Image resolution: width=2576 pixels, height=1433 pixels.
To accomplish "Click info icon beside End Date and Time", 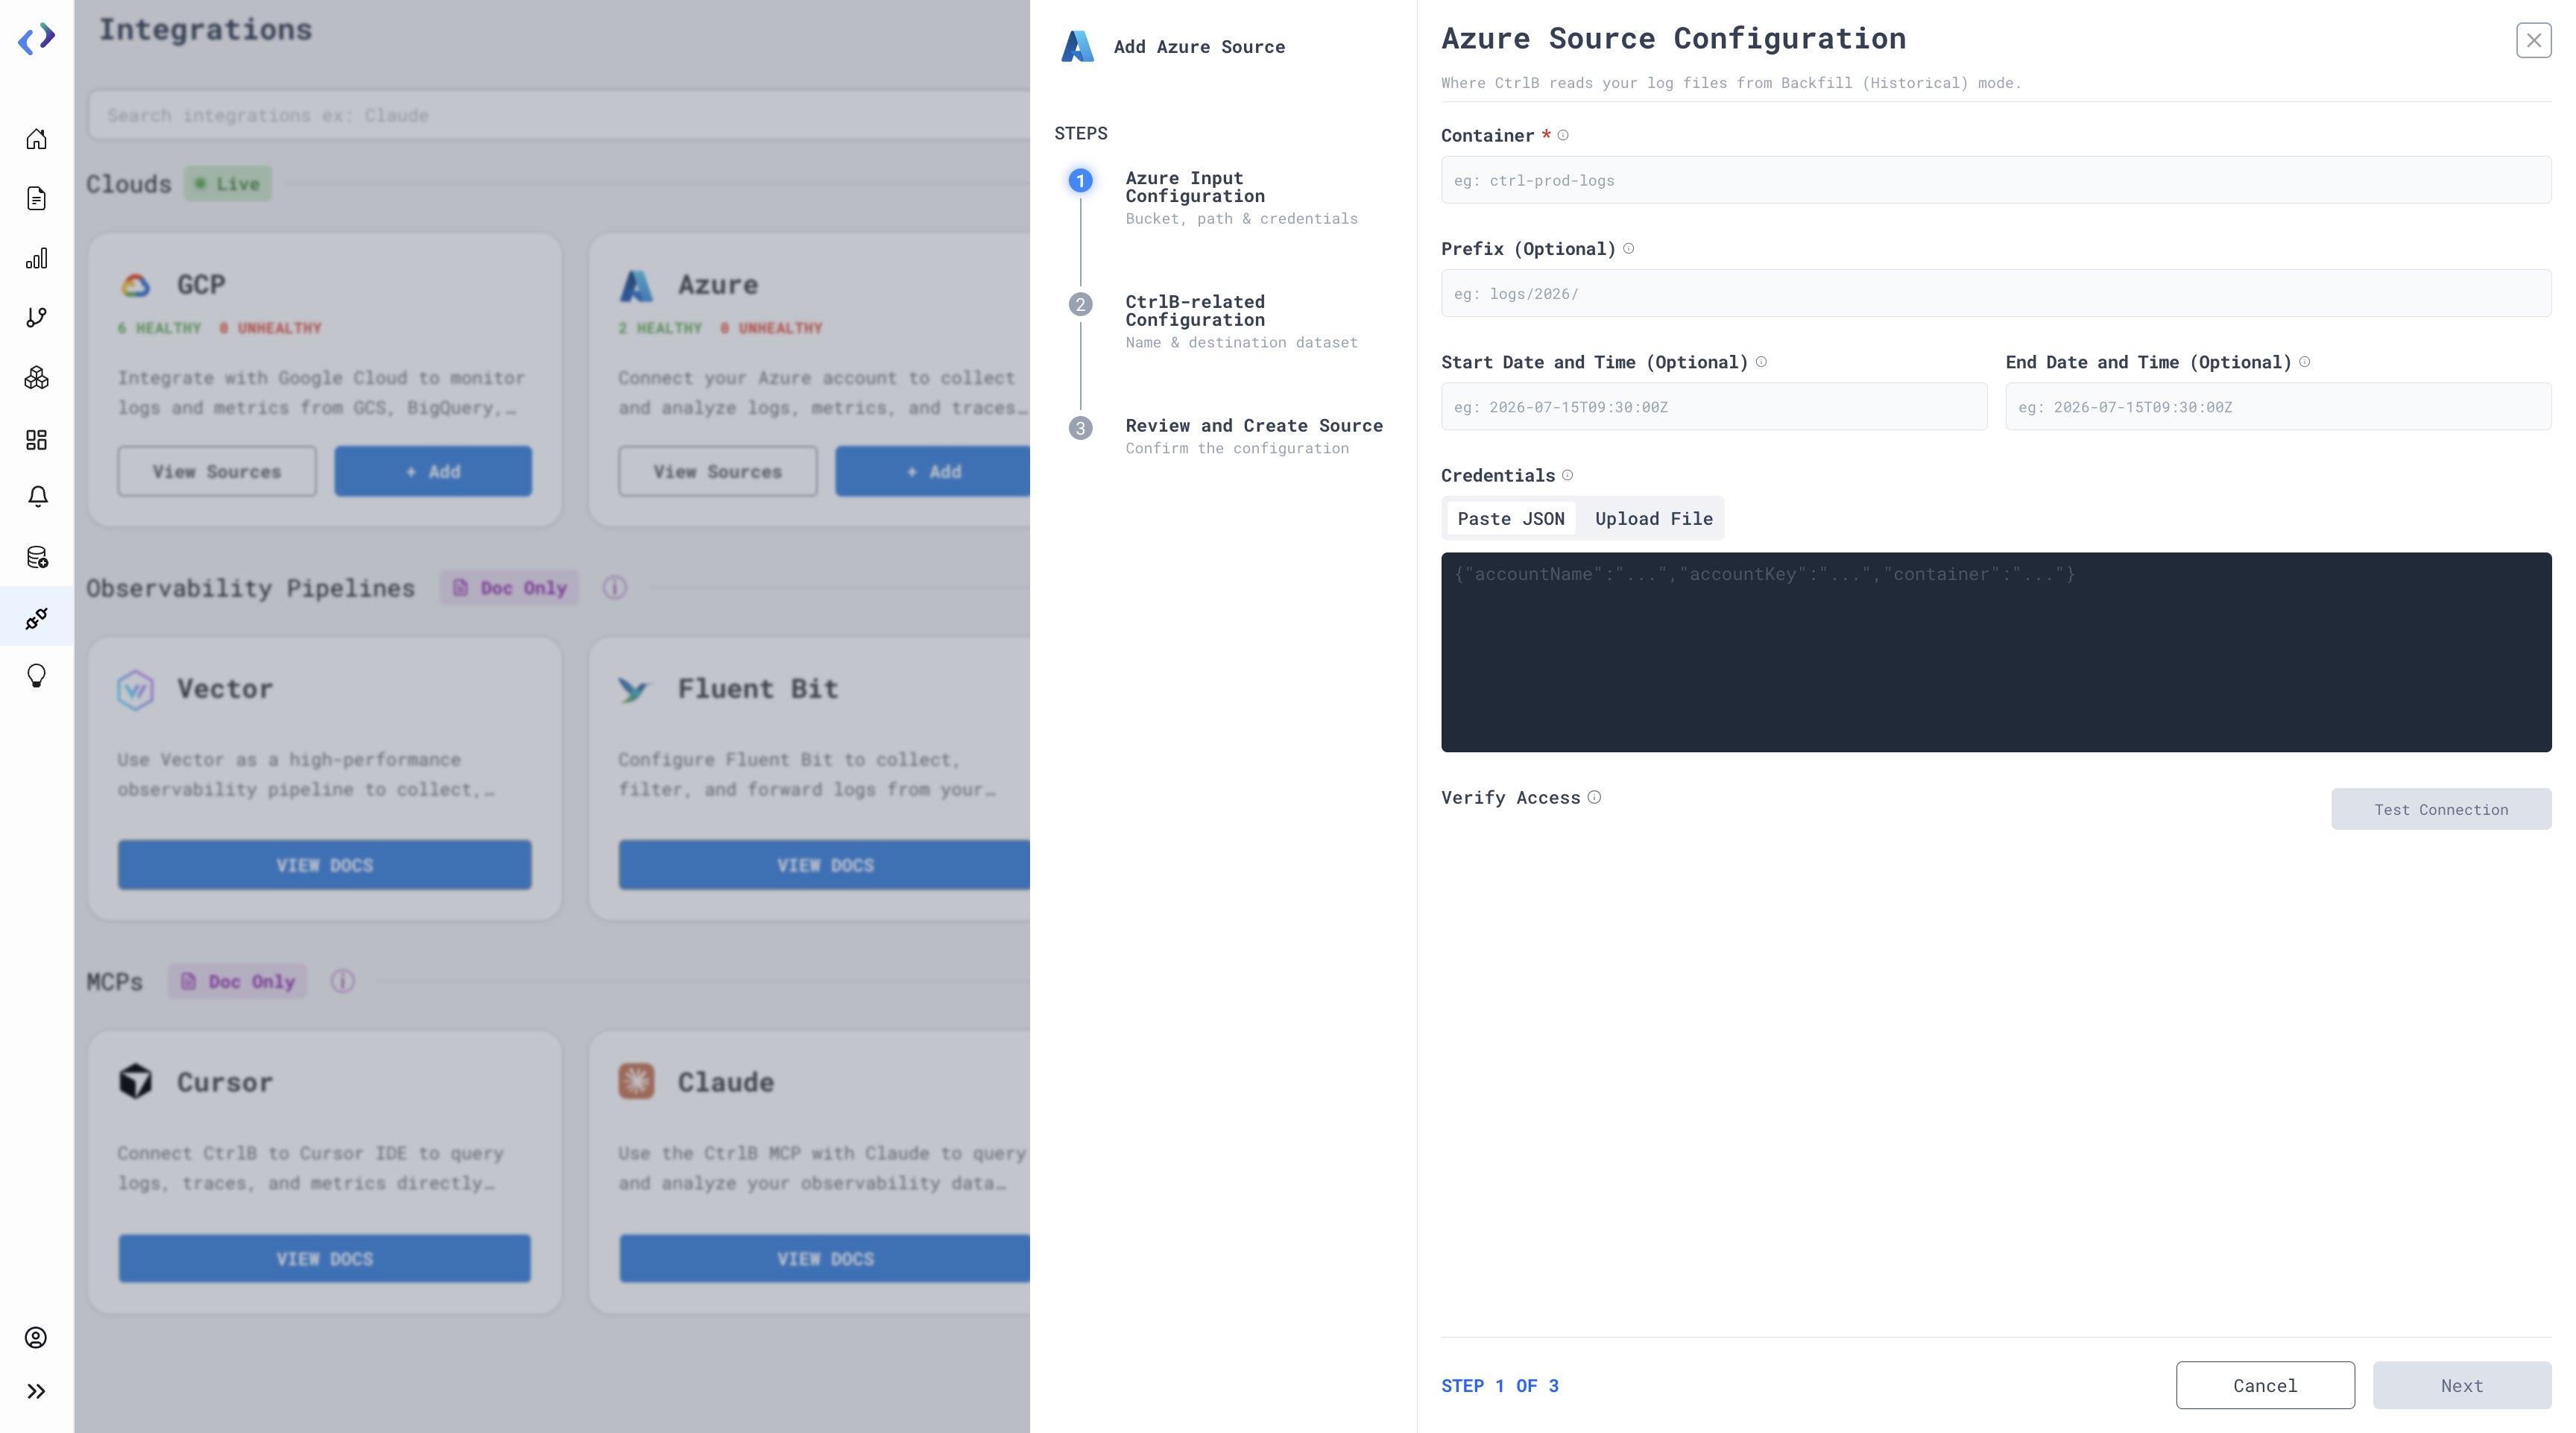I will tap(2305, 362).
